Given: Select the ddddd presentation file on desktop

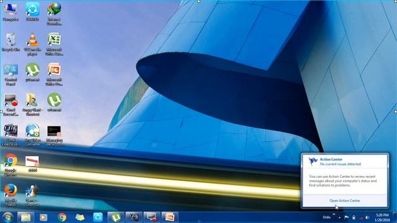Looking at the screenshot, I should pyautogui.click(x=32, y=164).
